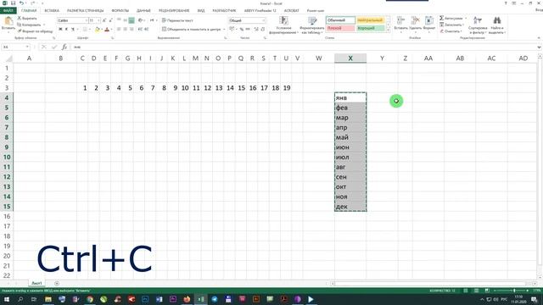
Task: Open Format as Table (Форматировать как таблицу)
Action: point(311,25)
